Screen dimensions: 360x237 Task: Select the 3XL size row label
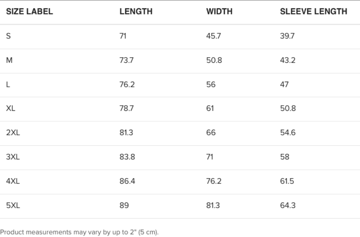click(x=13, y=157)
